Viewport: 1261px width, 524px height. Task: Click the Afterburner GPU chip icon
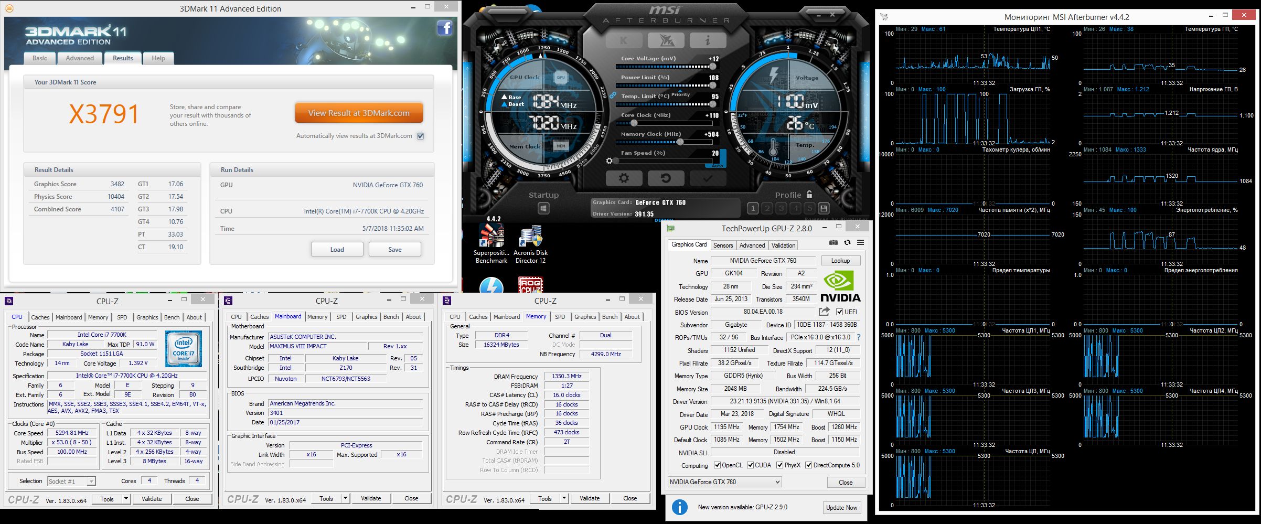click(561, 77)
